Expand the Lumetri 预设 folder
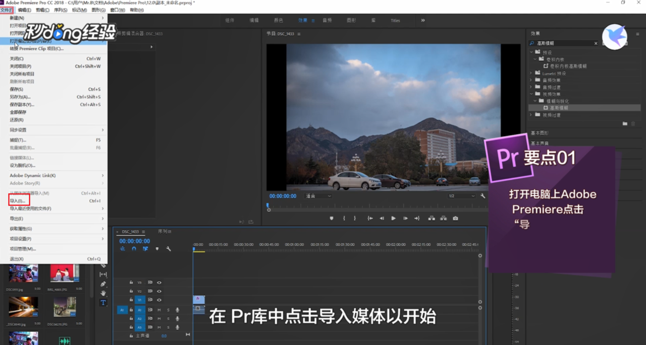 pyautogui.click(x=531, y=73)
